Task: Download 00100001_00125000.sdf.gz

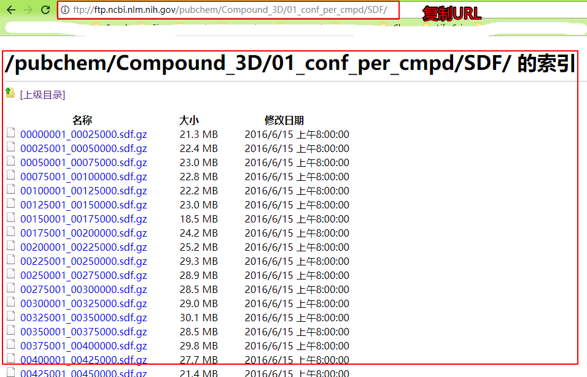Action: click(x=84, y=191)
